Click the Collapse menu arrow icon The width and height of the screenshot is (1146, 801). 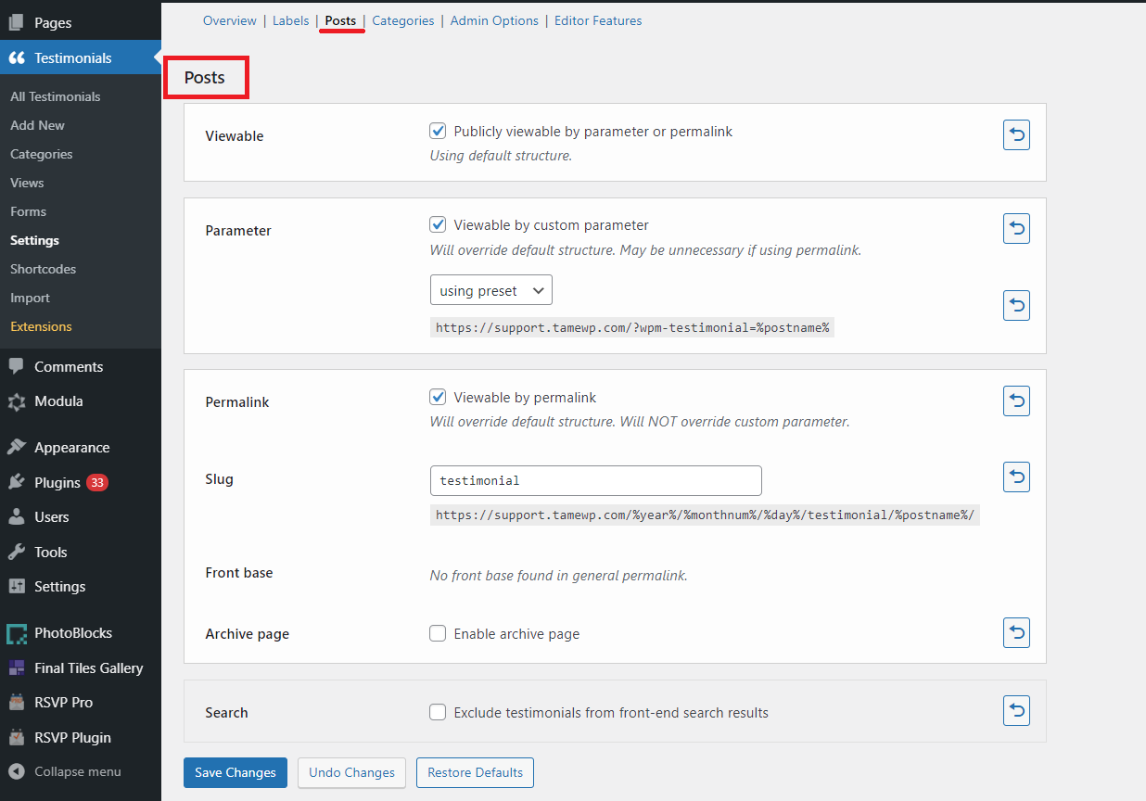tap(17, 771)
